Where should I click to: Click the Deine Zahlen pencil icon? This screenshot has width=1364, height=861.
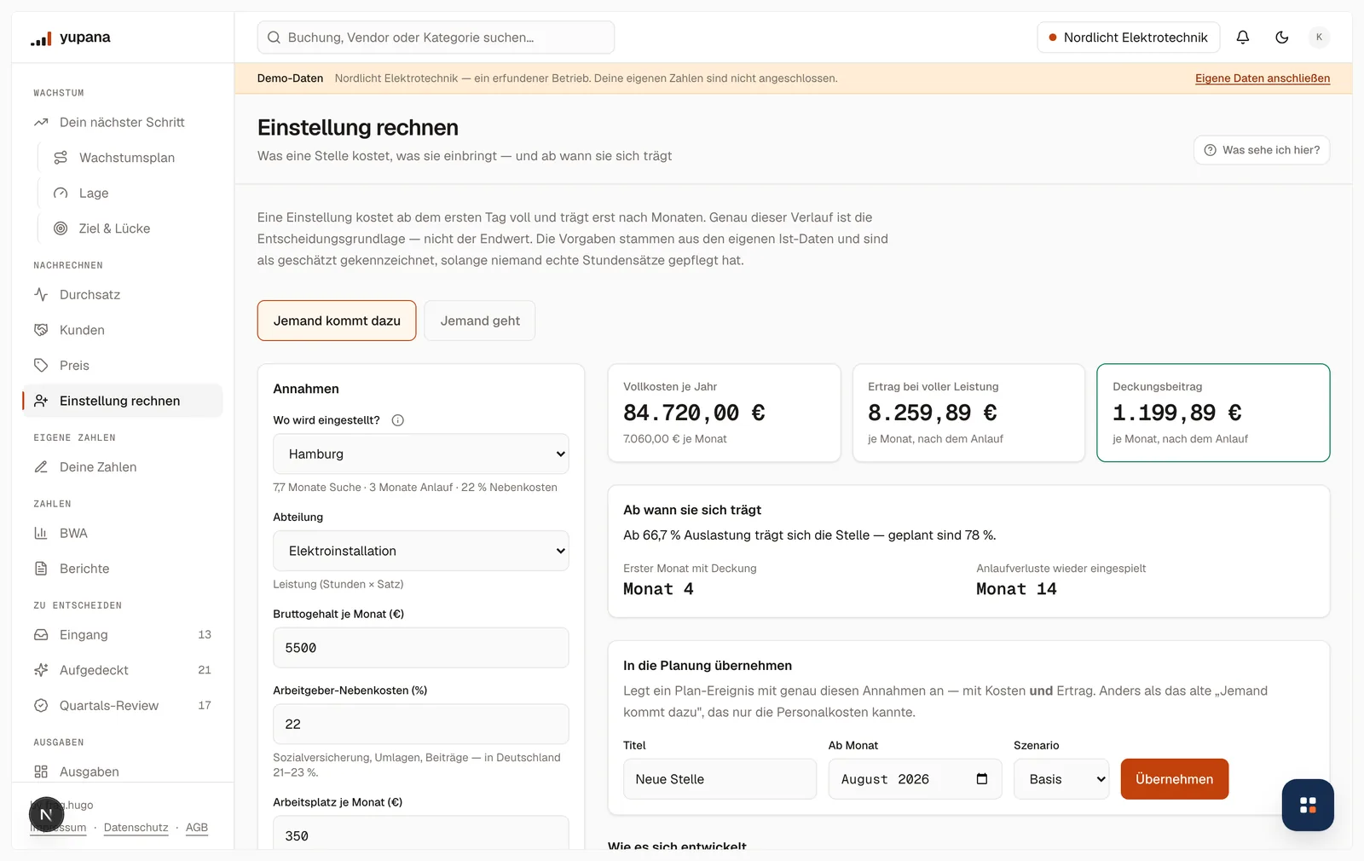tap(41, 467)
